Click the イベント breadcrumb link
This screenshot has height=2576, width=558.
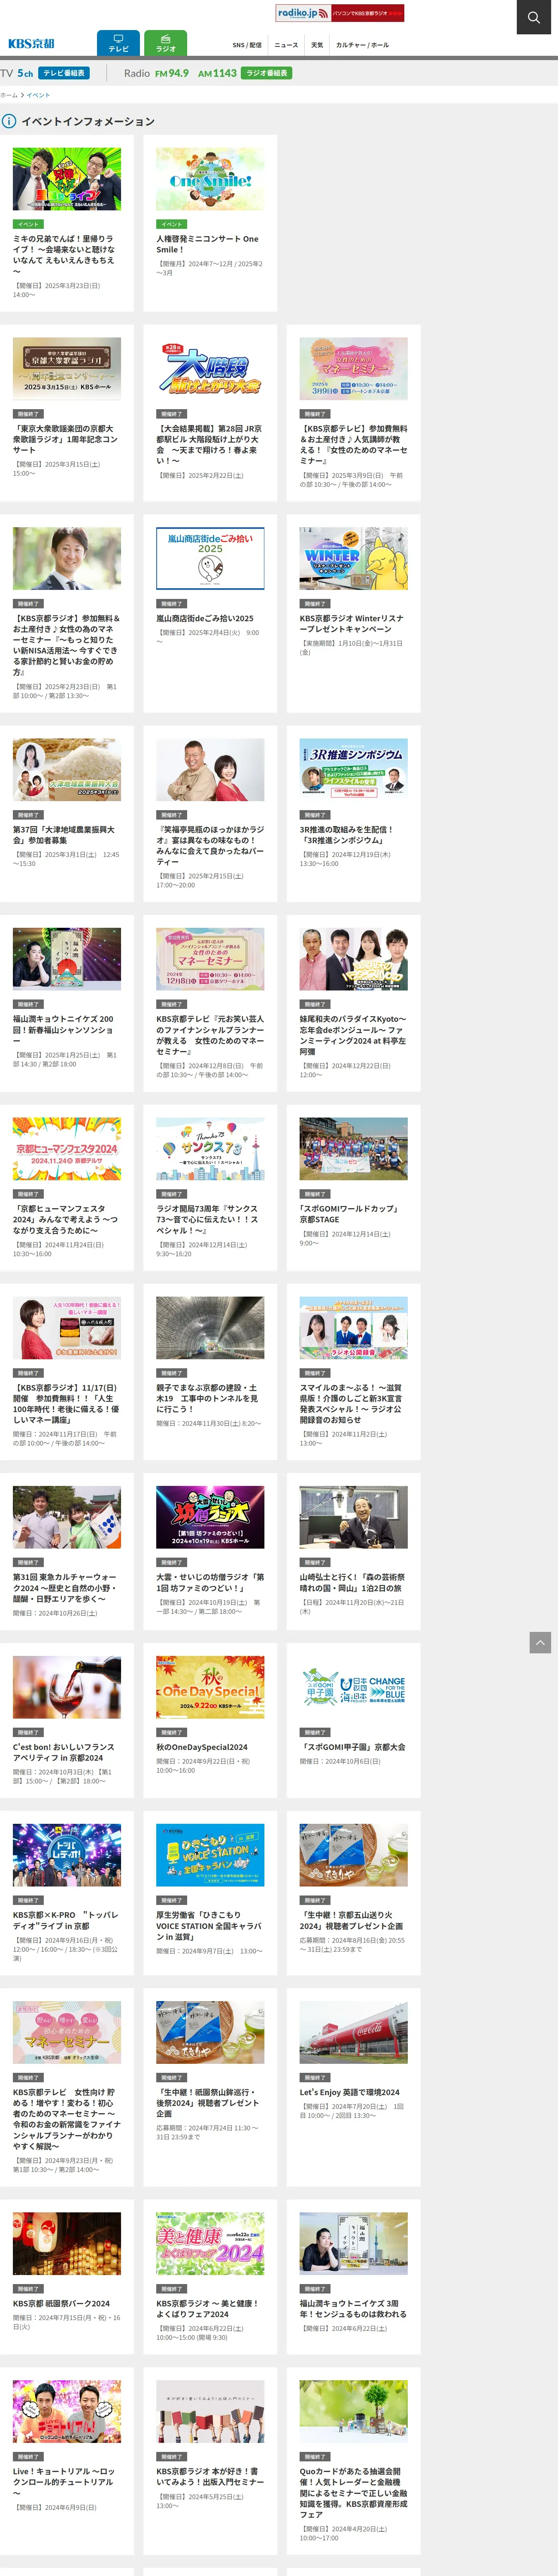38,95
